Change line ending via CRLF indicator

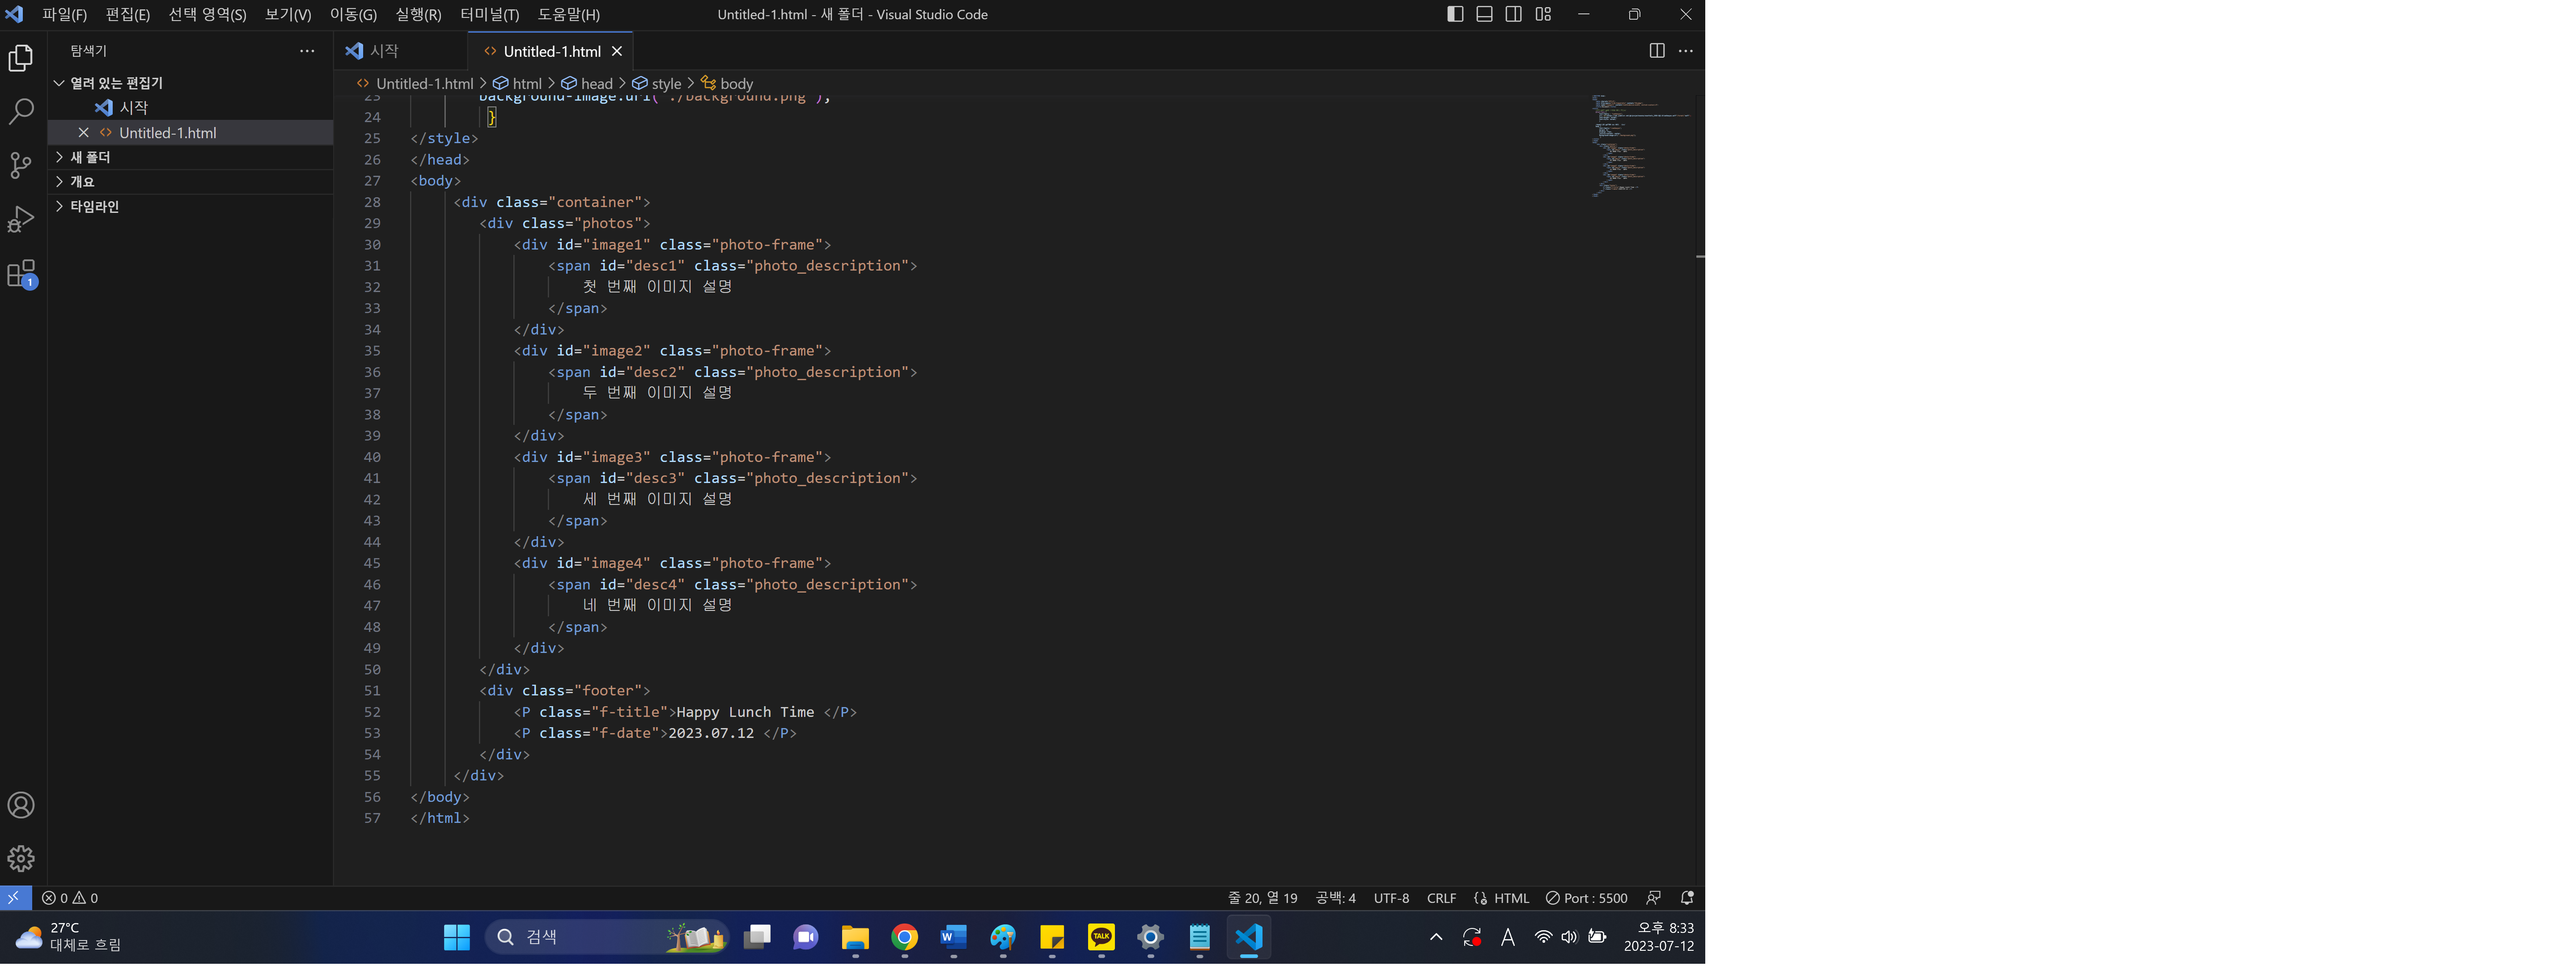pyautogui.click(x=1441, y=898)
